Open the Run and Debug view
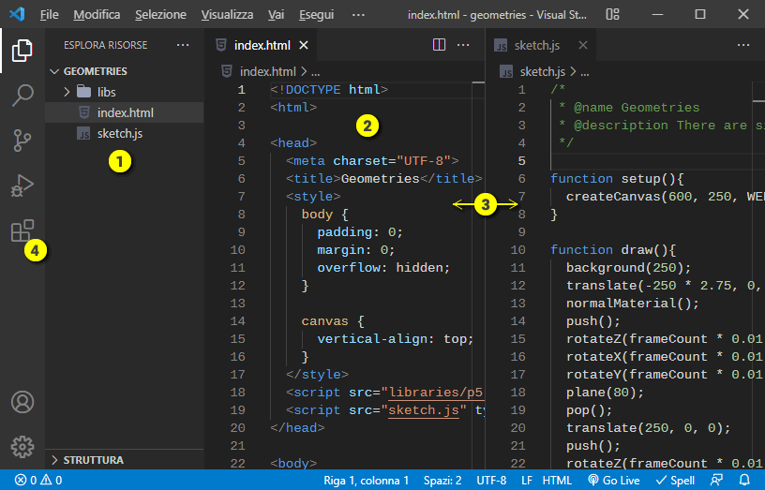Screen dimensions: 765x490 coord(22,186)
